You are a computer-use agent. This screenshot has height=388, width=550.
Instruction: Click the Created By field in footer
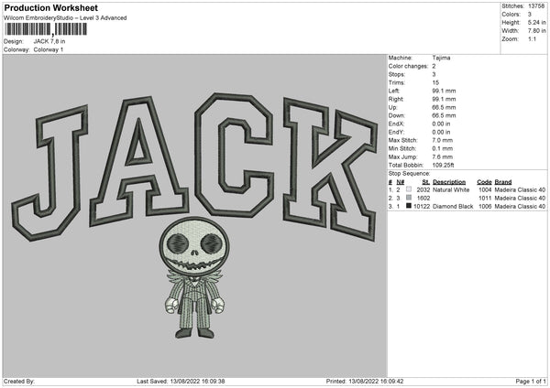(x=20, y=381)
